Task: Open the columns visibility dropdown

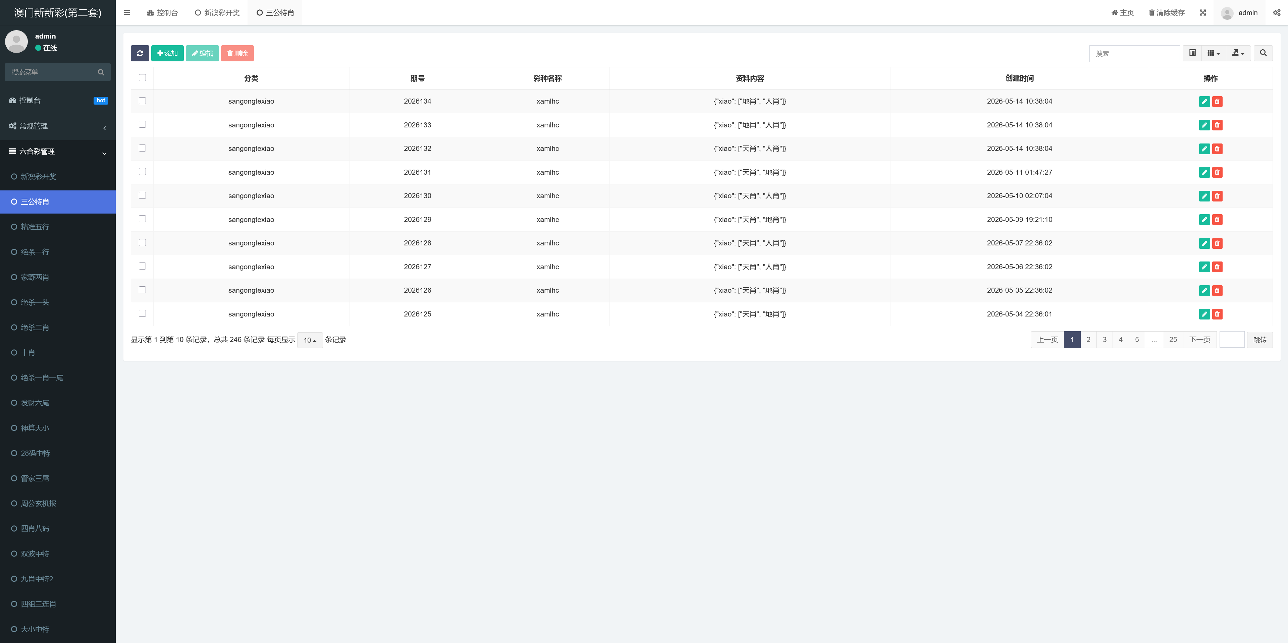Action: pyautogui.click(x=1214, y=53)
